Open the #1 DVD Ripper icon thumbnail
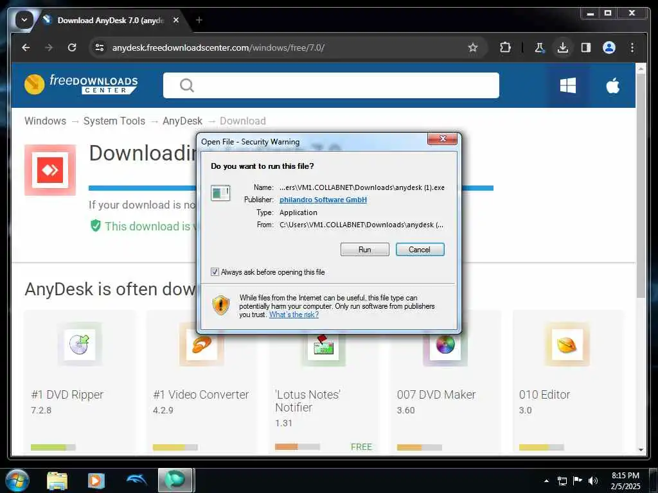658x493 pixels. point(79,344)
